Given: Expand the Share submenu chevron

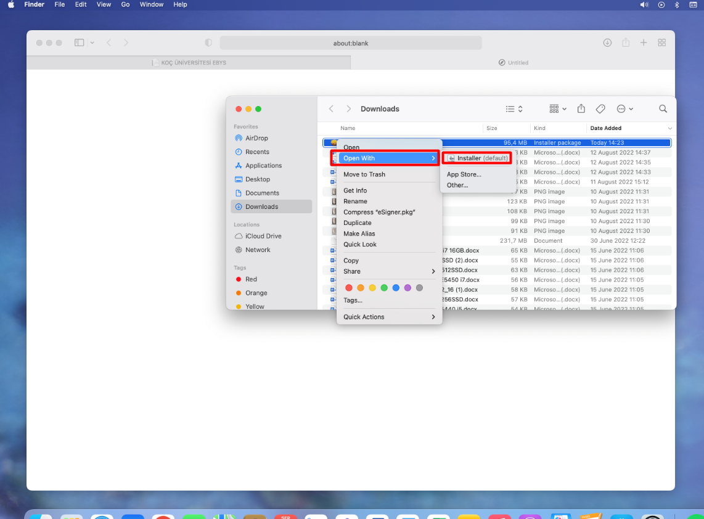Looking at the screenshot, I should pos(433,271).
